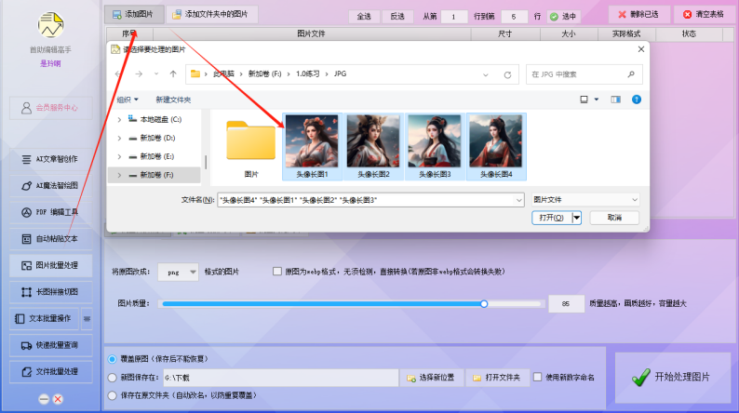Click the 图片质量 slider handle

coord(484,304)
